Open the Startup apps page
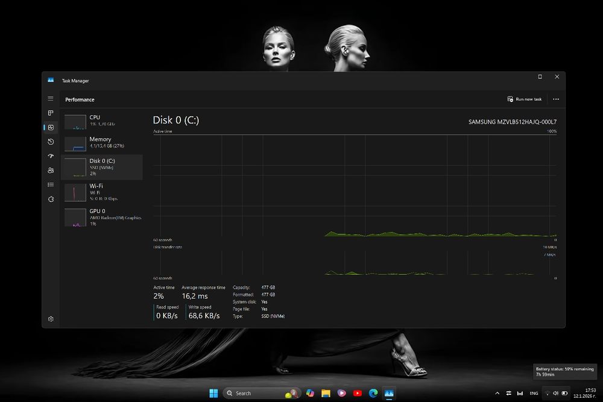Image resolution: width=603 pixels, height=402 pixels. click(51, 156)
